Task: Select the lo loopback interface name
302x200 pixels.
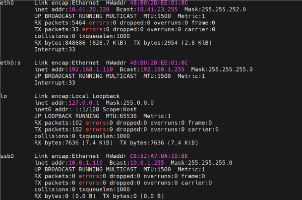Action: click(x=4, y=95)
